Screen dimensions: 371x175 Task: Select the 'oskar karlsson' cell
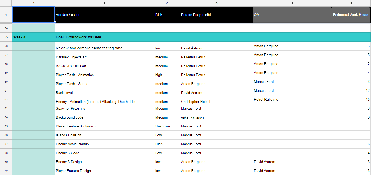point(216,117)
